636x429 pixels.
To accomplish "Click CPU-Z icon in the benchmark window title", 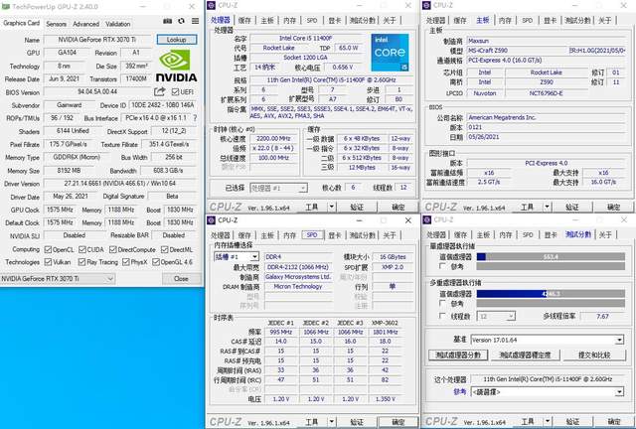I will click(x=426, y=219).
